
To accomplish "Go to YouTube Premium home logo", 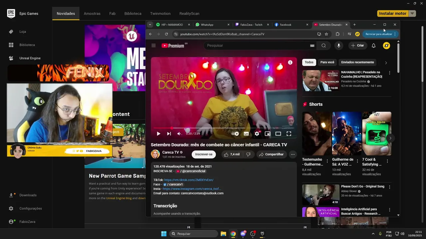I will click(173, 46).
